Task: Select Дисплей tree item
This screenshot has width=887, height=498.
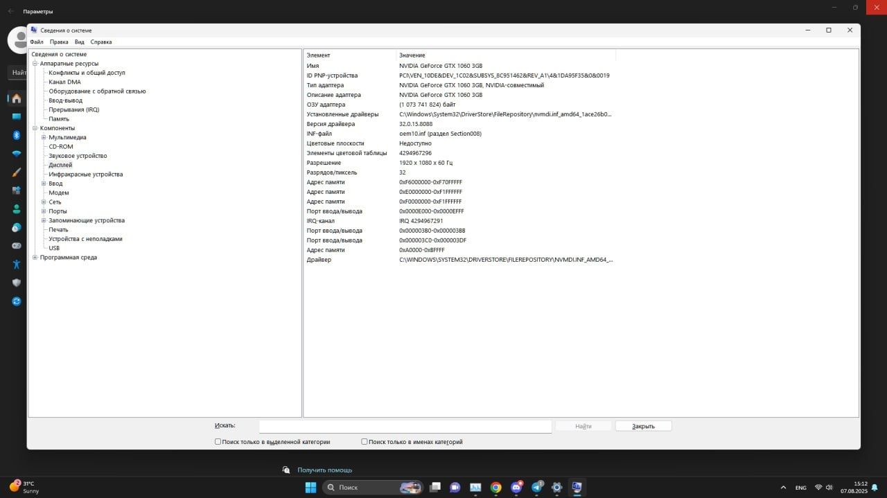Action: 60,165
